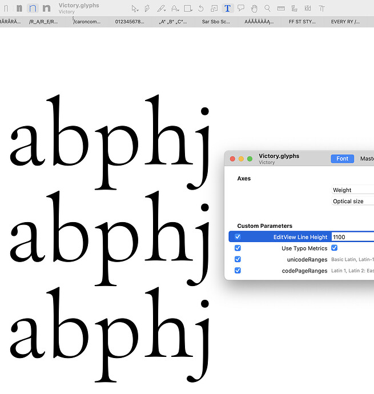Uncheck codePageRanges parameter checkbox
This screenshot has height=394, width=374.
(x=238, y=270)
